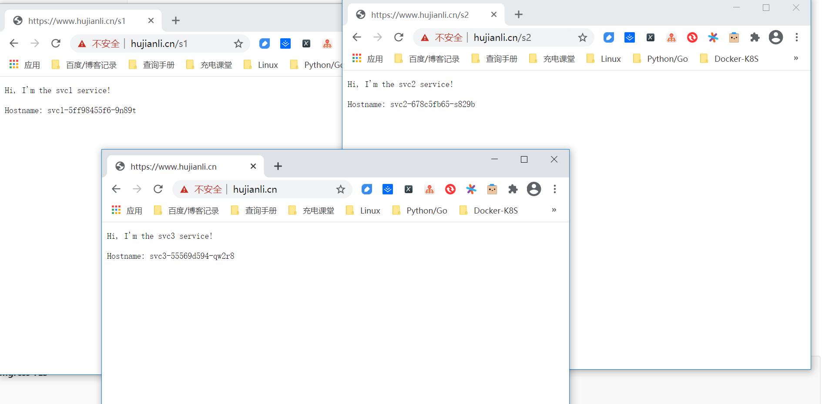Open Docker-K8S folder in s2 window
Image resolution: width=832 pixels, height=404 pixels.
pyautogui.click(x=730, y=59)
